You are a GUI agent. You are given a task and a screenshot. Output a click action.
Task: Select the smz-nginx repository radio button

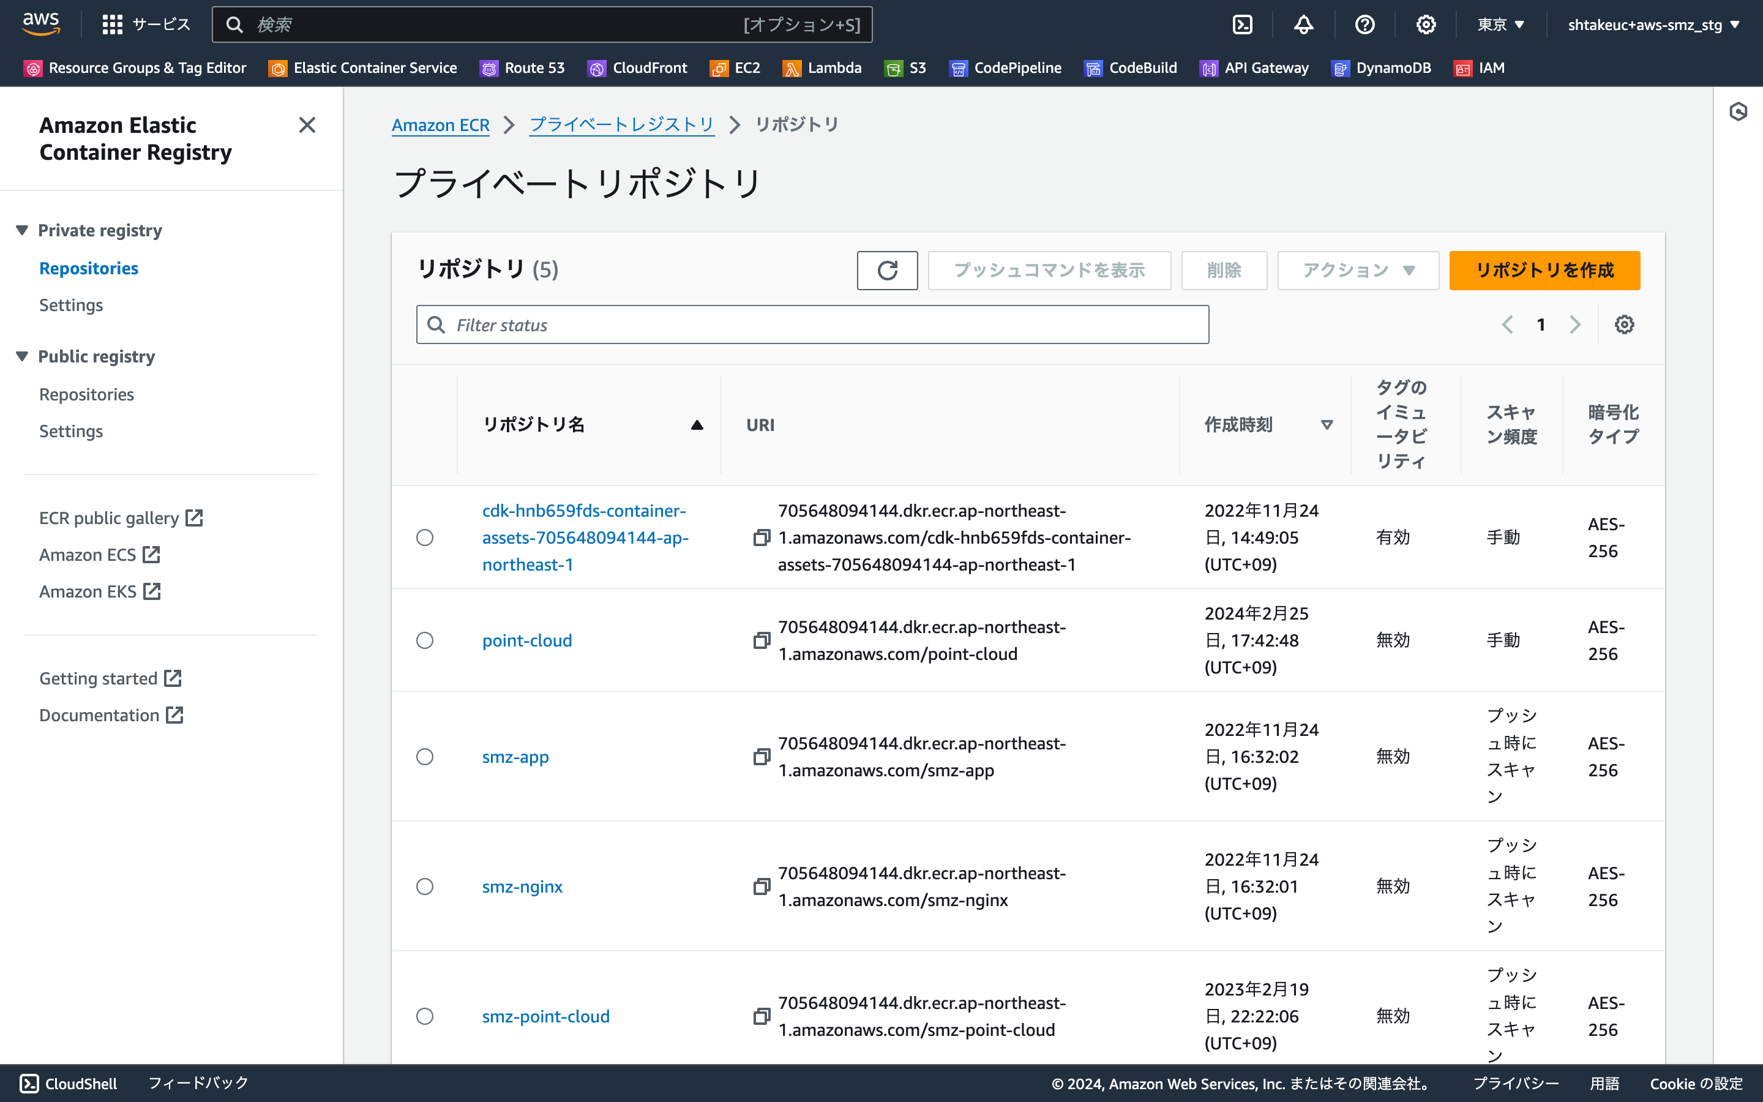pos(425,886)
